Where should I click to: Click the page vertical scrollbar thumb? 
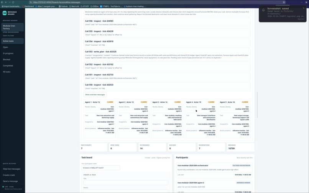click(x=257, y=105)
